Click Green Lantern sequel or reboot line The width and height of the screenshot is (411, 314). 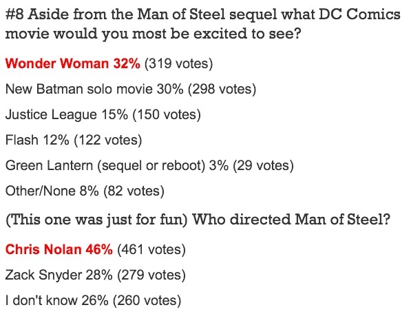[x=149, y=166]
